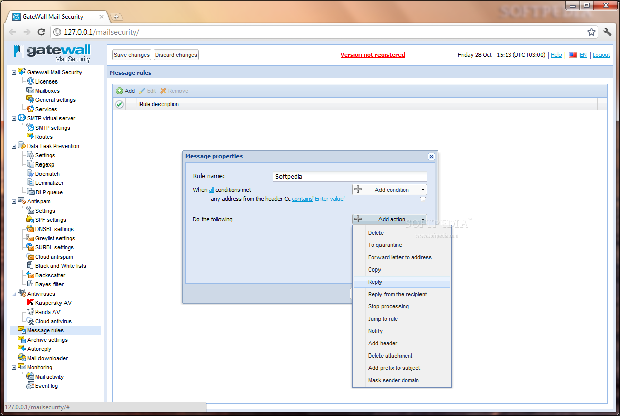
Task: Collapse Data Leak Prevention node
Action: [14, 146]
